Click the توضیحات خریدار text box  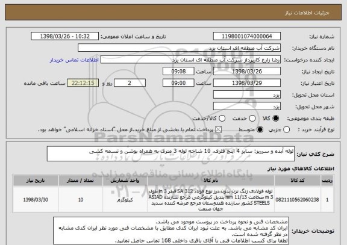(171, 231)
